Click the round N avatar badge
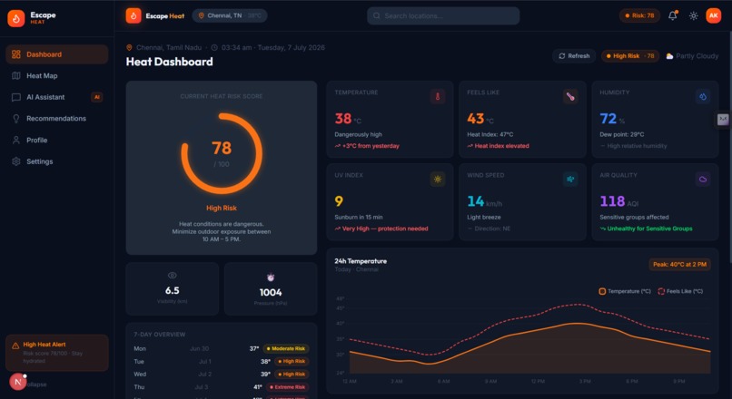The image size is (732, 399). pyautogui.click(x=18, y=382)
